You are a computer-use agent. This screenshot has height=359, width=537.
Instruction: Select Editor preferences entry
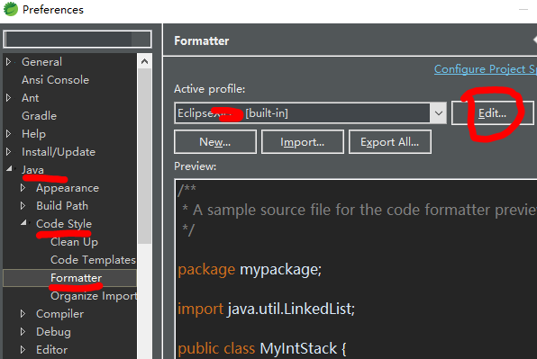(51, 350)
